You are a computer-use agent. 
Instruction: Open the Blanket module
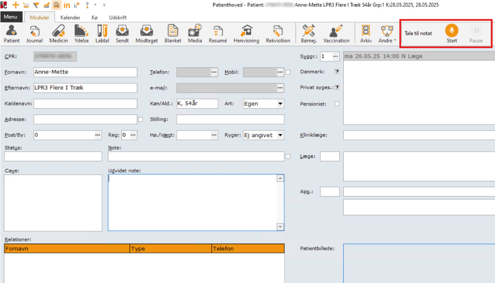(x=173, y=34)
